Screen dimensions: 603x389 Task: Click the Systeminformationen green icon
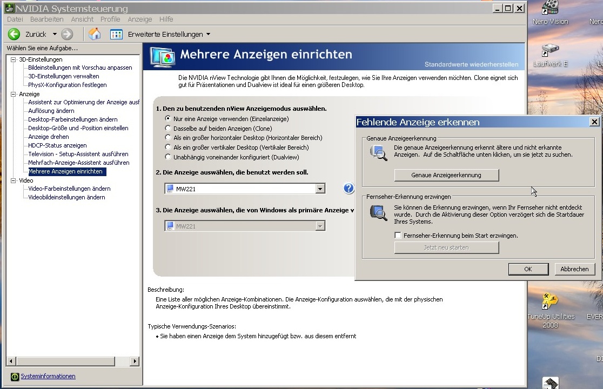15,377
